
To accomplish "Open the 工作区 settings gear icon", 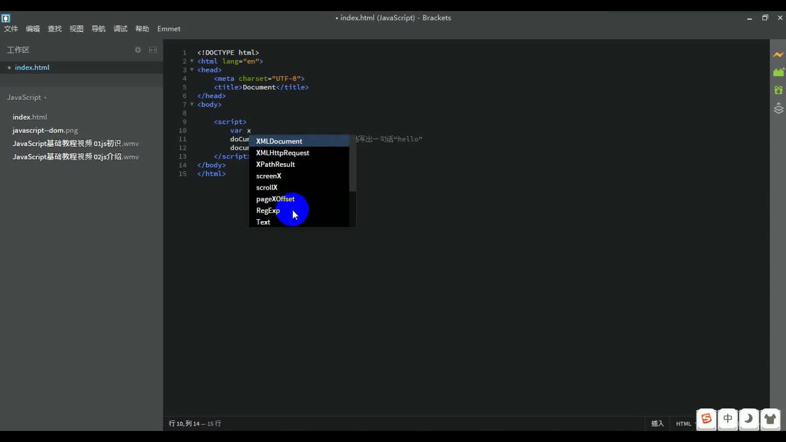I will [138, 50].
